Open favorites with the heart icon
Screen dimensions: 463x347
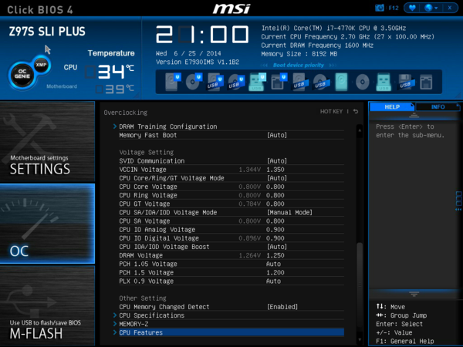[412, 8]
